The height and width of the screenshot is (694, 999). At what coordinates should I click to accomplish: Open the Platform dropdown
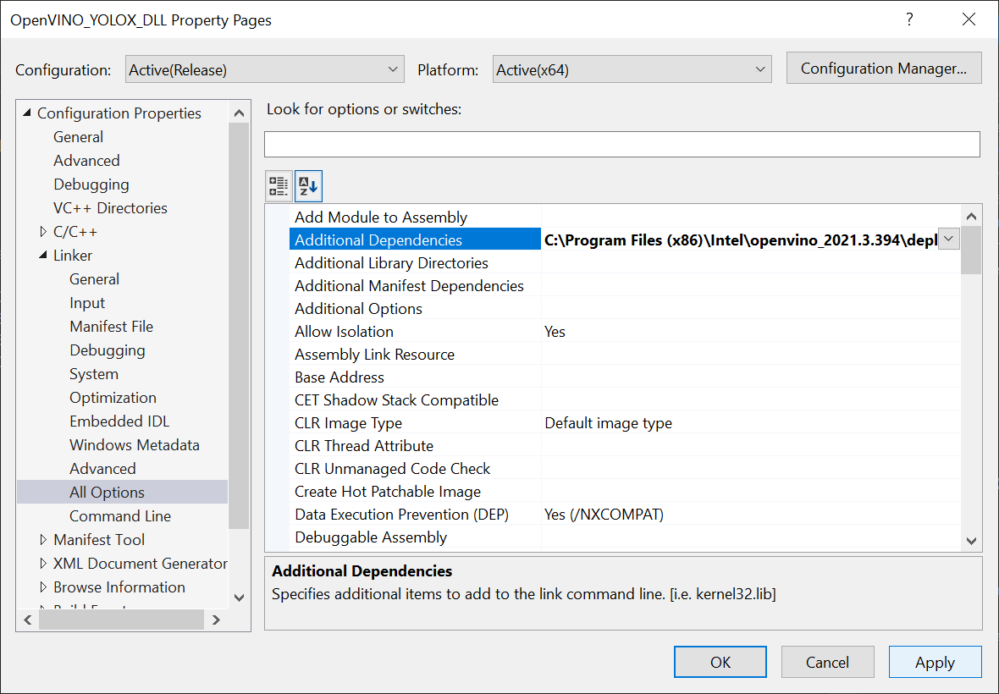tap(632, 69)
